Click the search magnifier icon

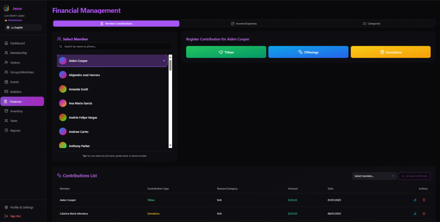61,46
